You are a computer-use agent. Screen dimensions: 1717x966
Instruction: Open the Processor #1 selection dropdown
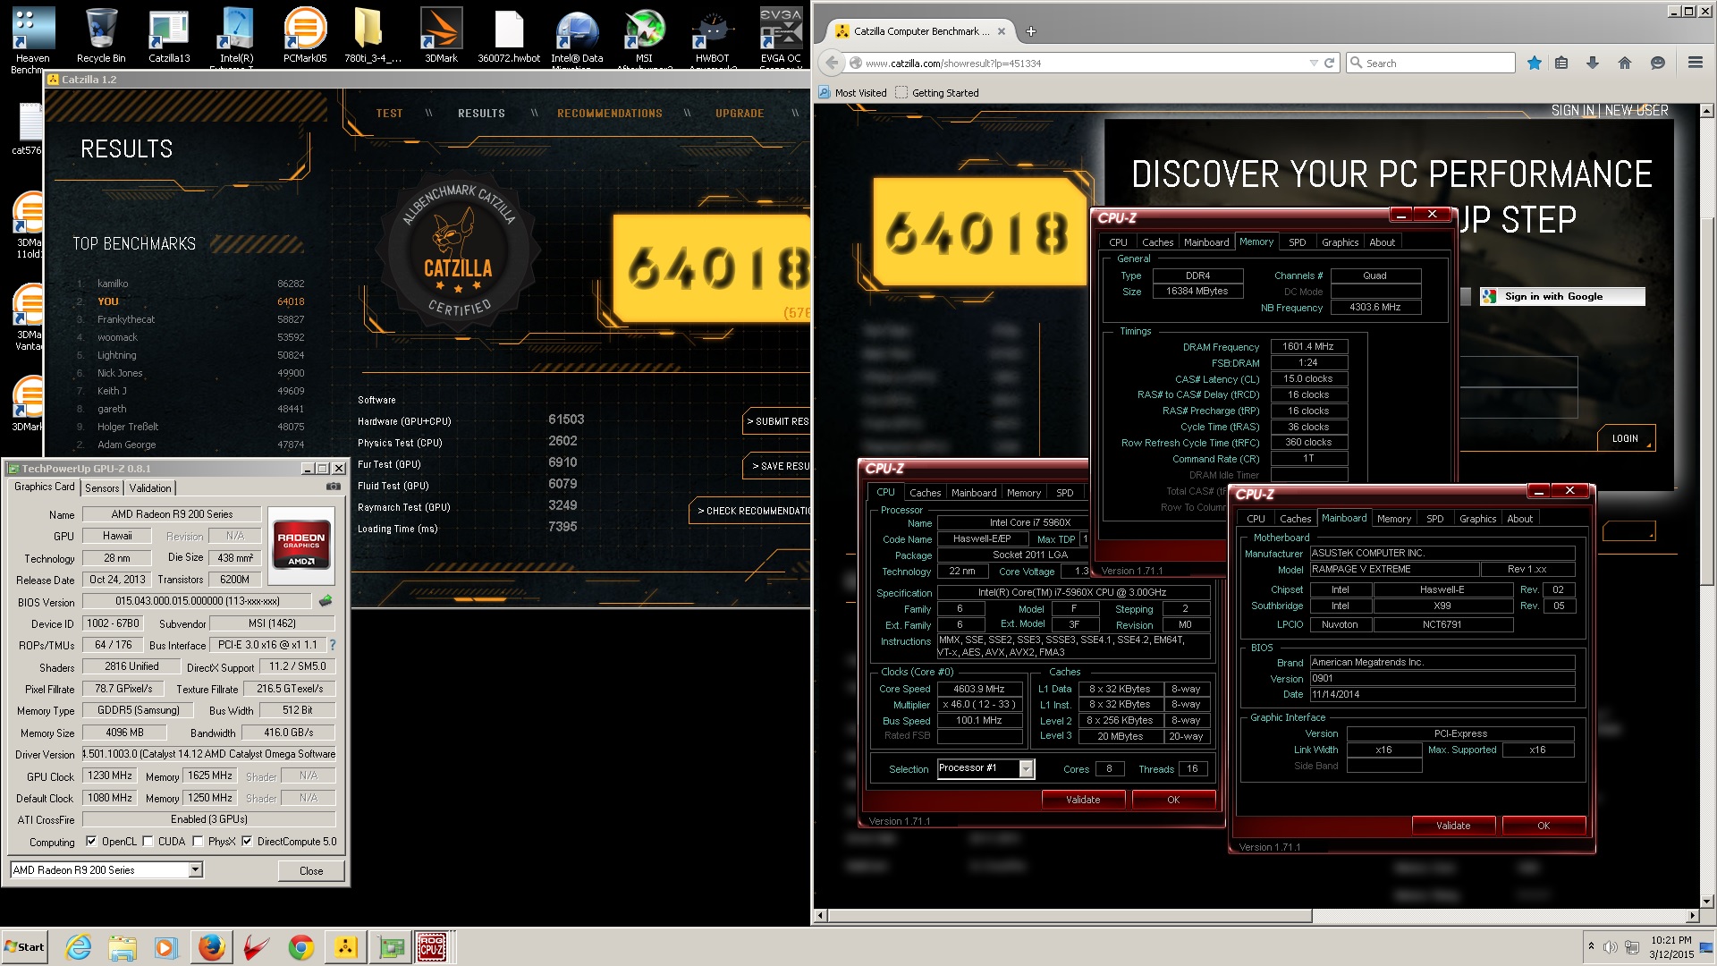point(1026,768)
